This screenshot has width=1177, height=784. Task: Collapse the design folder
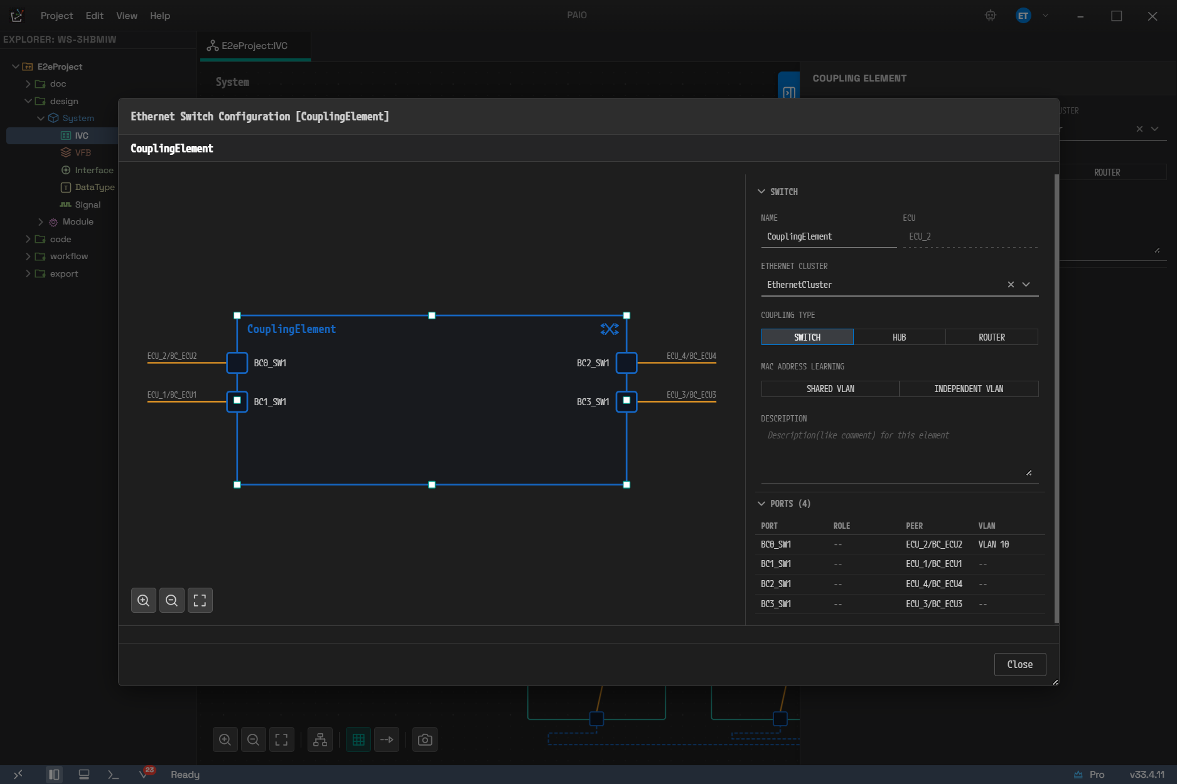coord(28,101)
